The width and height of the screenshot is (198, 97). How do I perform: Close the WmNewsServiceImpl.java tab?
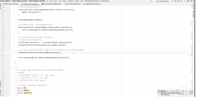coord(39,4)
